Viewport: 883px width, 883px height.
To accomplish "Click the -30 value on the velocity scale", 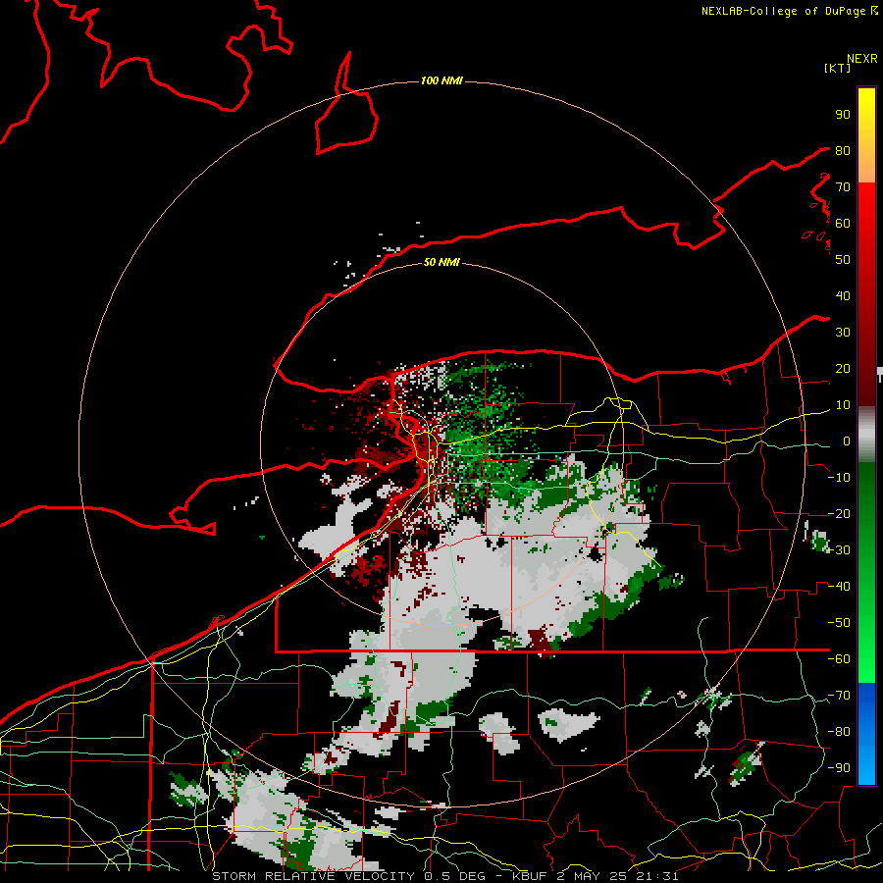I will click(x=839, y=550).
